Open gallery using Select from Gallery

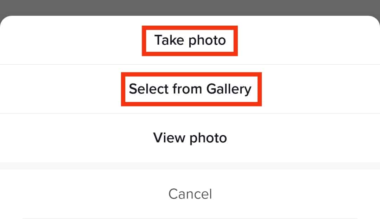[190, 89]
